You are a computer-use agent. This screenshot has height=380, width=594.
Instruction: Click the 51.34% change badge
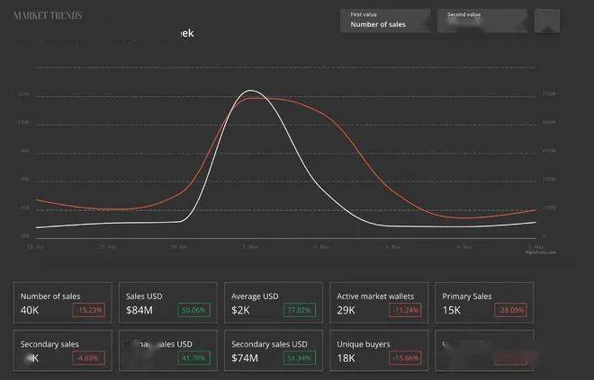tap(299, 358)
